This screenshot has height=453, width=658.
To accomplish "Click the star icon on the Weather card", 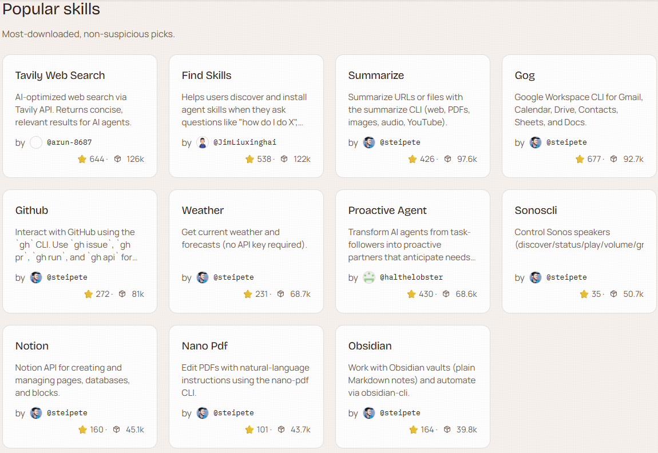I will 248,294.
